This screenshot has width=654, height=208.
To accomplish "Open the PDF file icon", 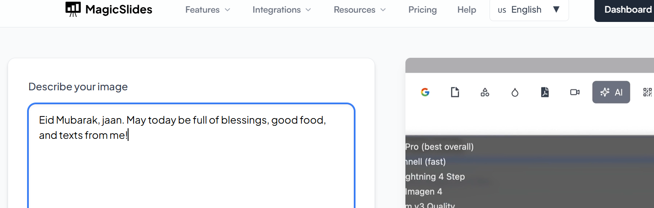I will point(545,92).
